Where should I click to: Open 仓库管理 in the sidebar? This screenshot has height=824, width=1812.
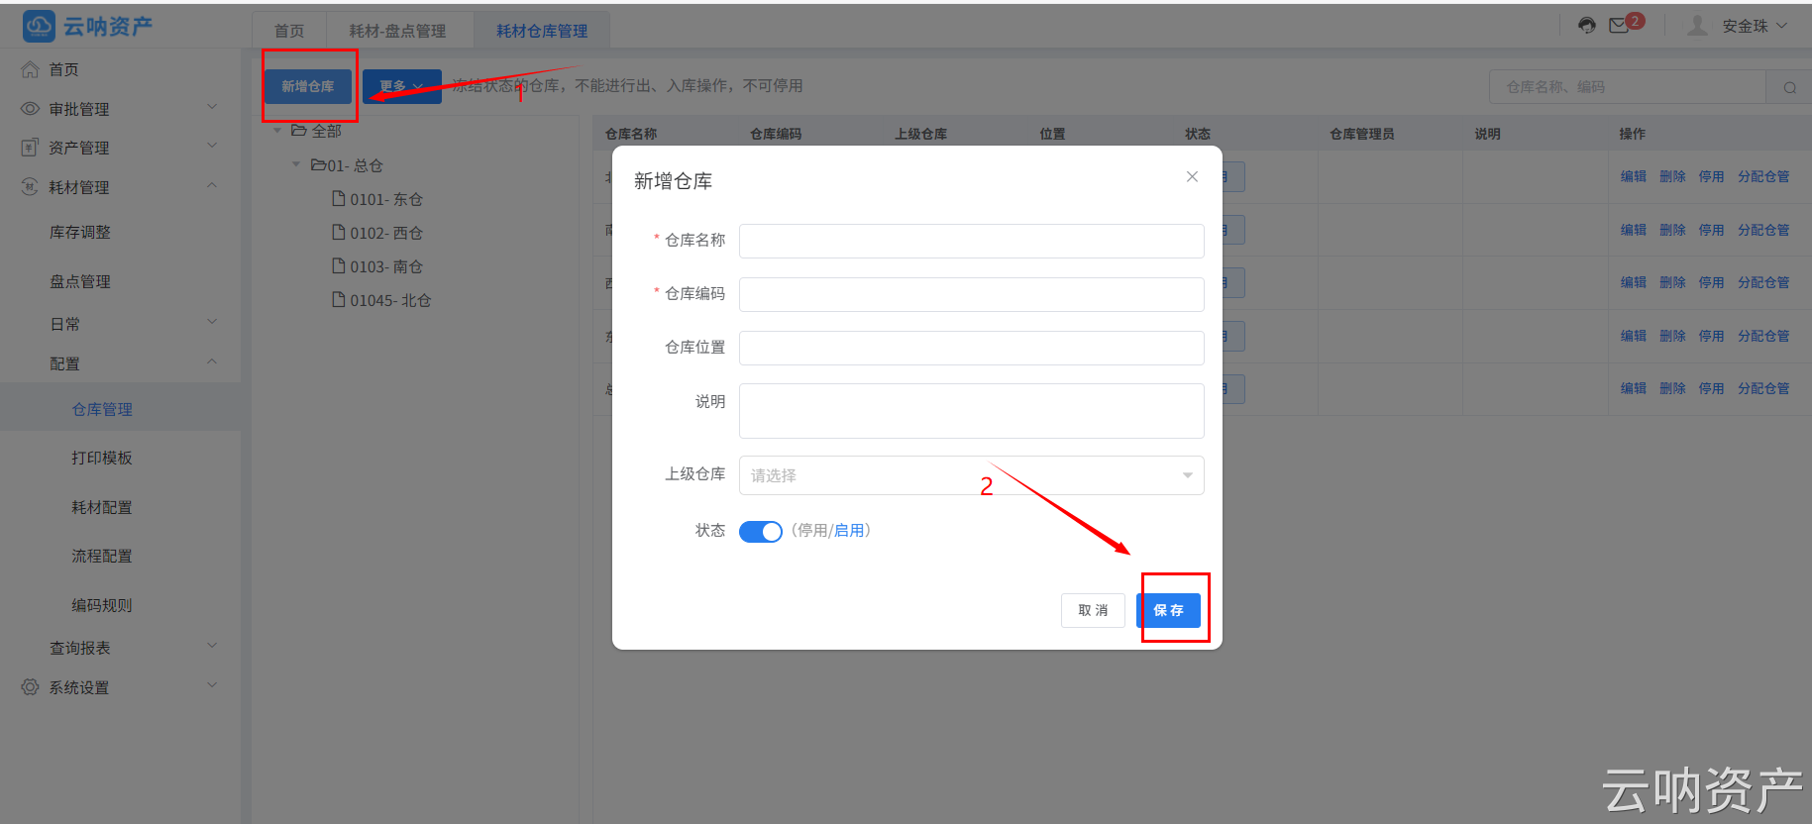102,409
